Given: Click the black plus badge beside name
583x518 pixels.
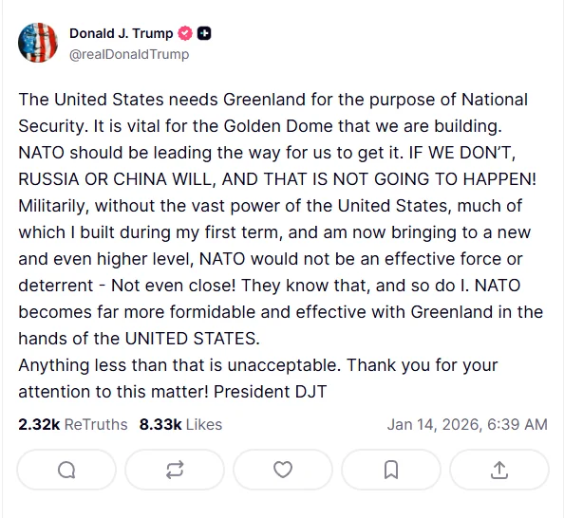Looking at the screenshot, I should (x=204, y=34).
